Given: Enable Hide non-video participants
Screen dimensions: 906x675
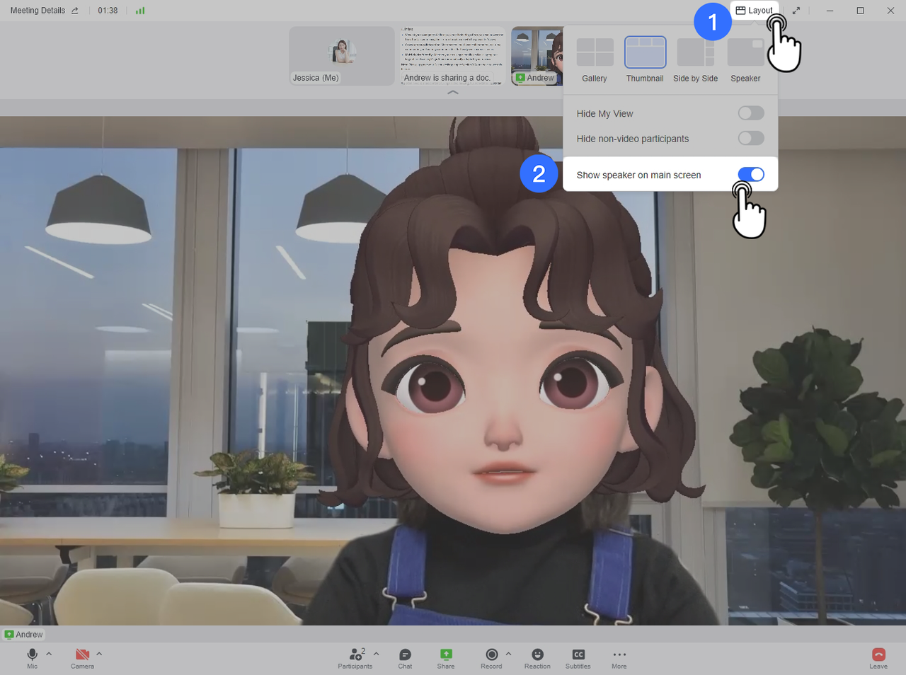Looking at the screenshot, I should point(751,139).
